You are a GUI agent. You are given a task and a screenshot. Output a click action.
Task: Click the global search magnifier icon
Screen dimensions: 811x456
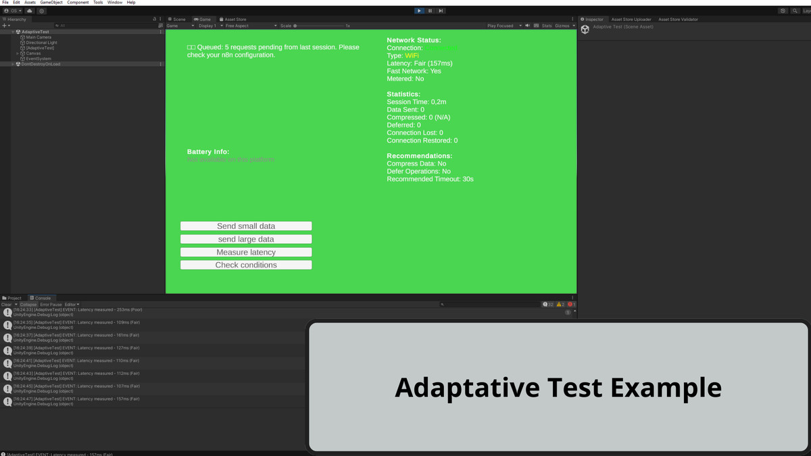pyautogui.click(x=794, y=11)
